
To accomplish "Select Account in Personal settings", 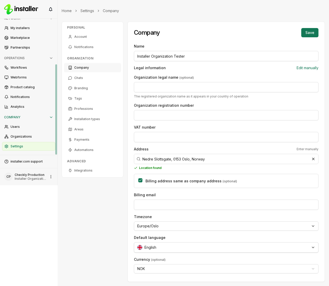I will coord(93,37).
